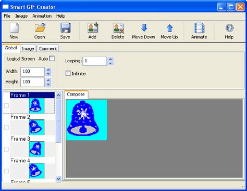Move the frame down with the Move Down arrow
Screen dimensions: 247x191
[x=144, y=28]
